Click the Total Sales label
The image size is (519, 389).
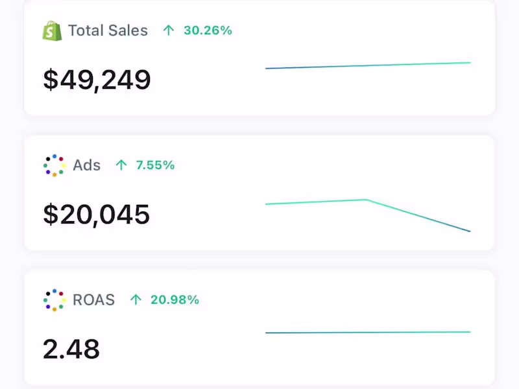click(106, 30)
